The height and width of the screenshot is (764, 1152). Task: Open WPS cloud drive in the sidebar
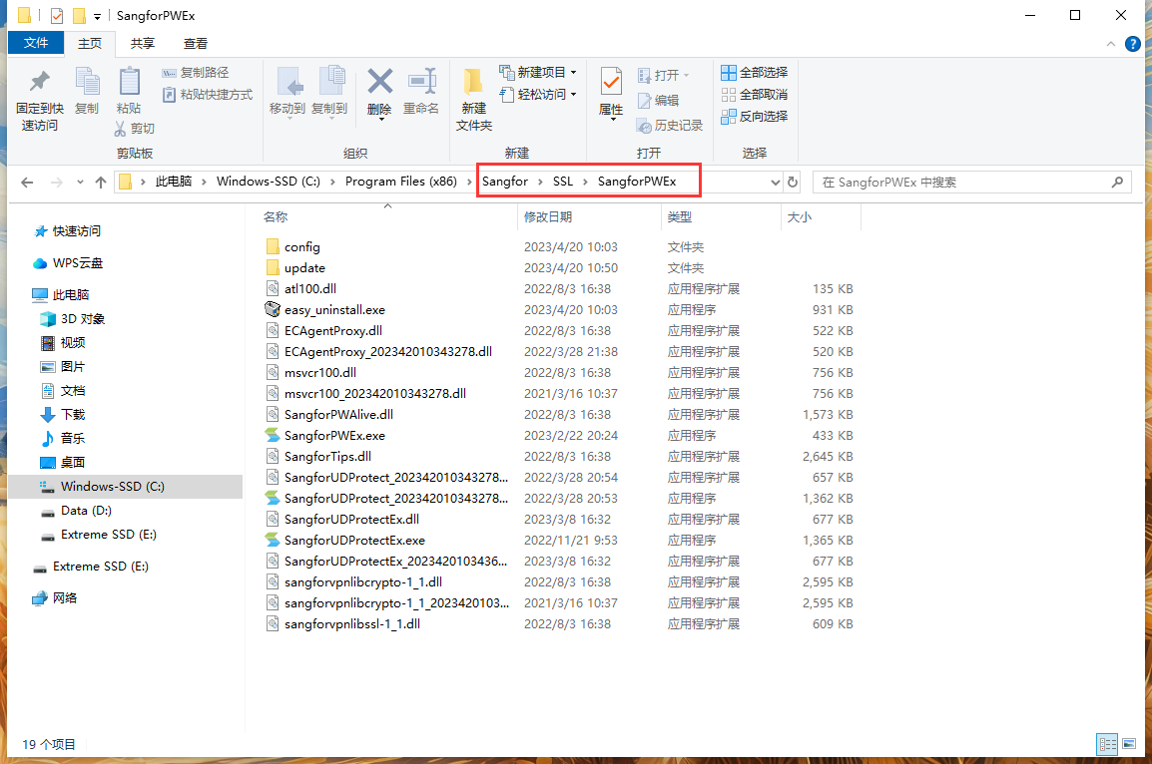[x=78, y=263]
